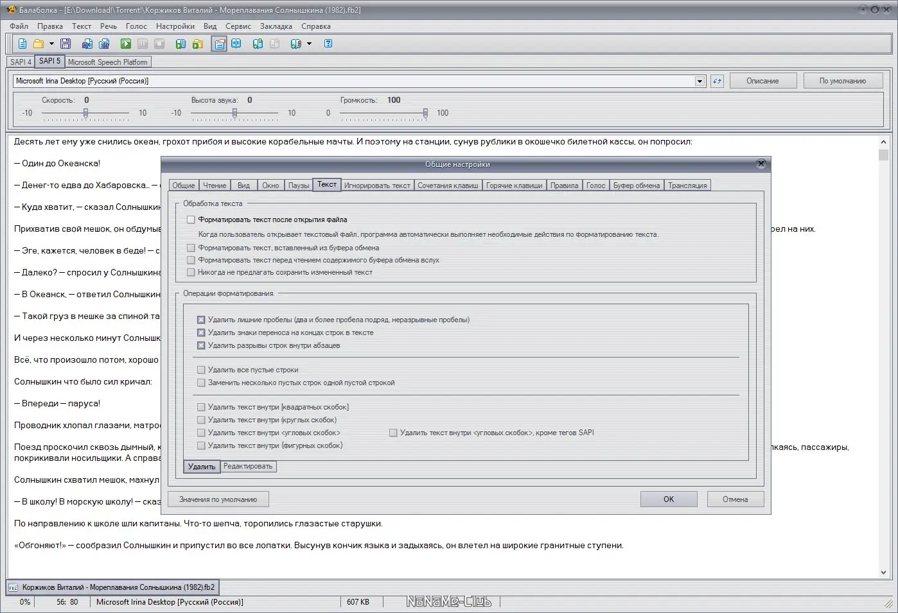Enable Никогда не предлагать сохранить измененный текст
898x613 pixels.
(191, 272)
